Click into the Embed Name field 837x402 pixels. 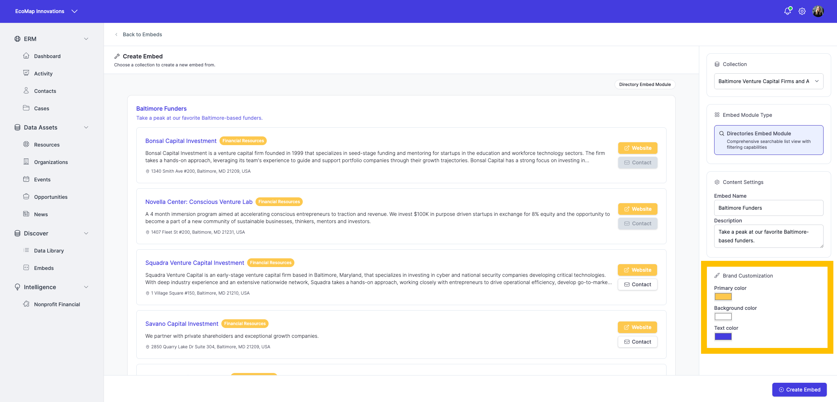(769, 208)
